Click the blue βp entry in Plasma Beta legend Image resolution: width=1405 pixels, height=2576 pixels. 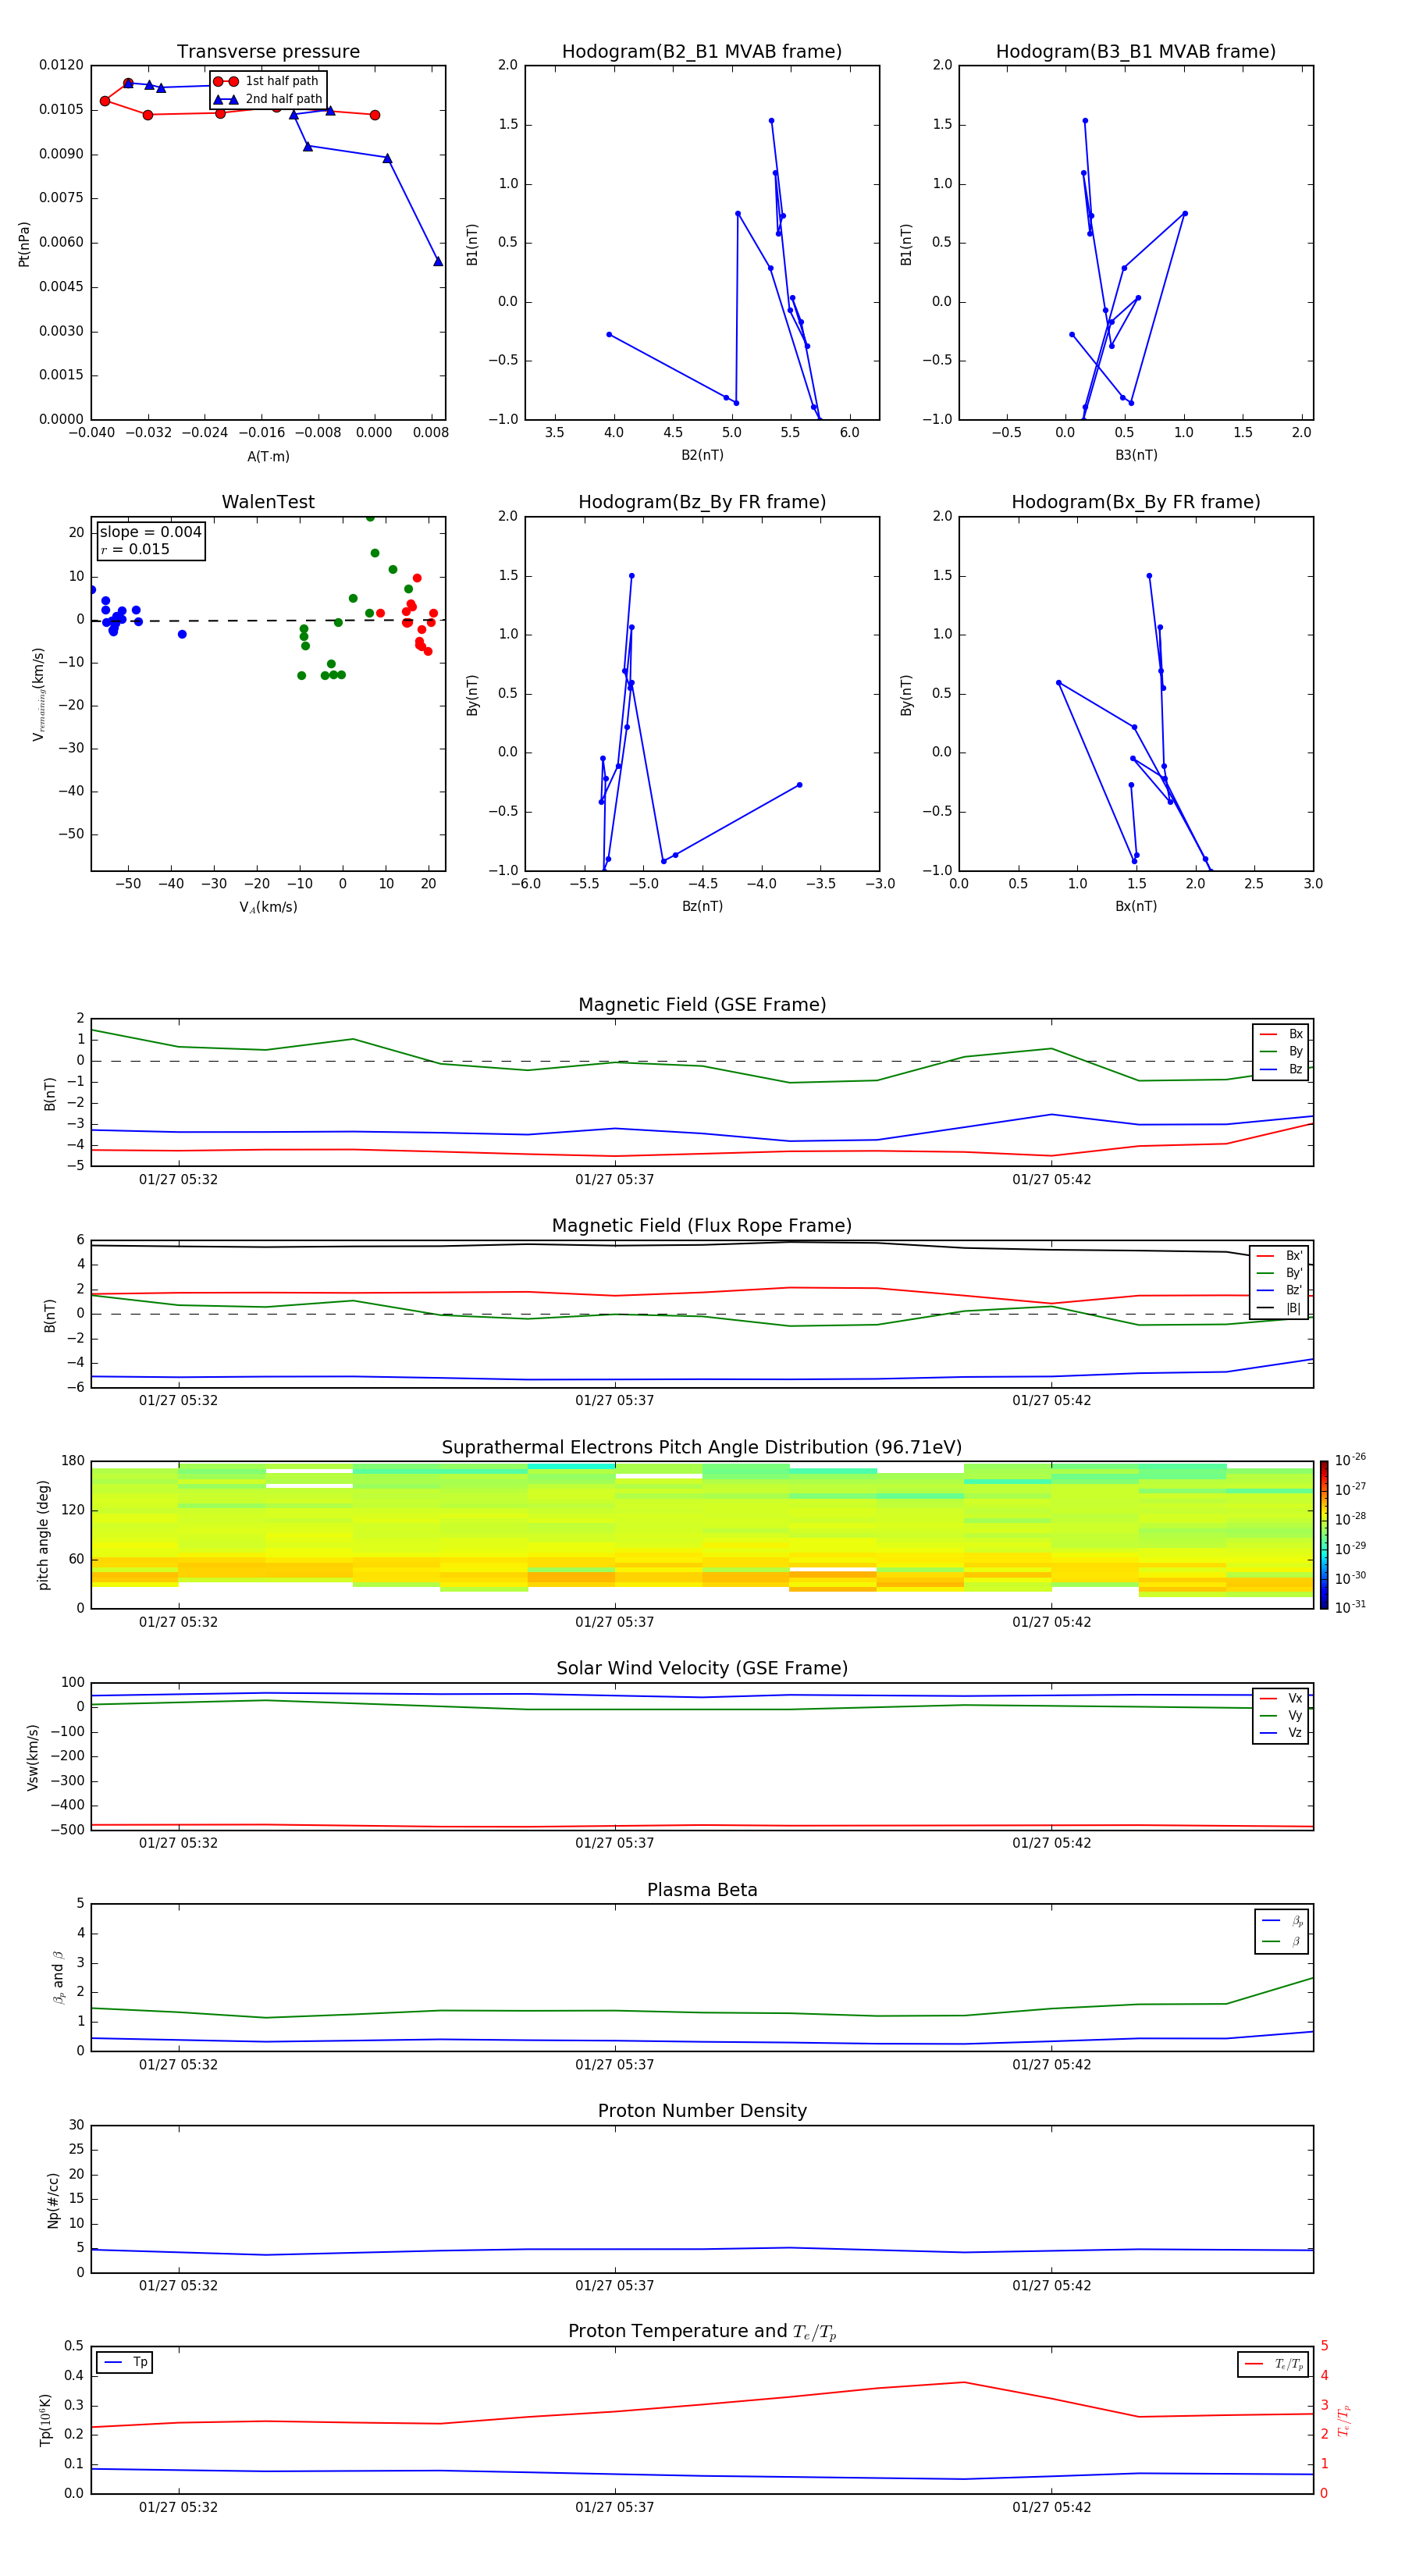(x=1282, y=1921)
